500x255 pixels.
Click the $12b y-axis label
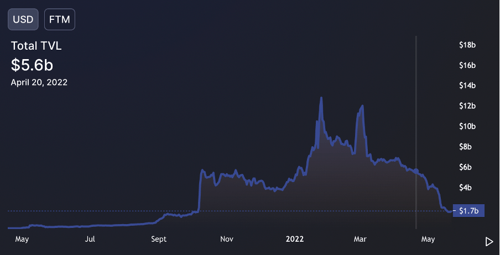tap(467, 106)
